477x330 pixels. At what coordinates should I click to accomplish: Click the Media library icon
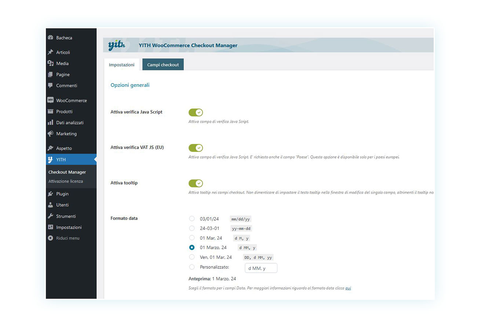(51, 63)
